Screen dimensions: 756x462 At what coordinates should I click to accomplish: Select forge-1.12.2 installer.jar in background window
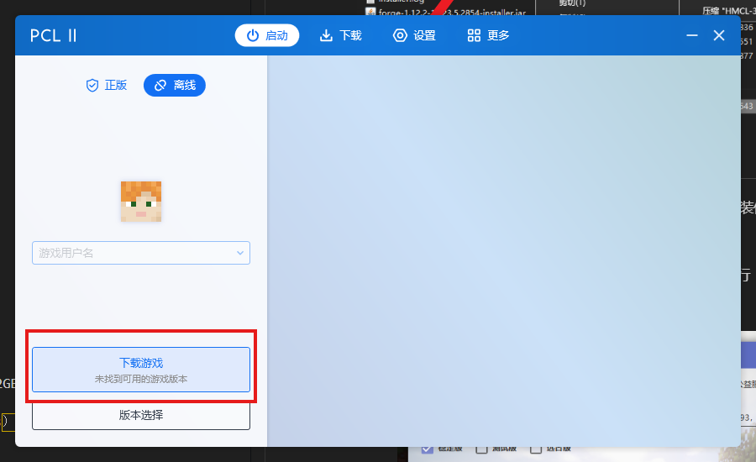point(446,12)
